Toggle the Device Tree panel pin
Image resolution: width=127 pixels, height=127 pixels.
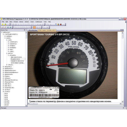(24, 30)
